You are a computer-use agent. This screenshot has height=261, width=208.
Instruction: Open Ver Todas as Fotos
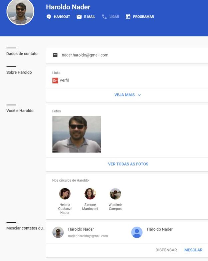click(128, 164)
